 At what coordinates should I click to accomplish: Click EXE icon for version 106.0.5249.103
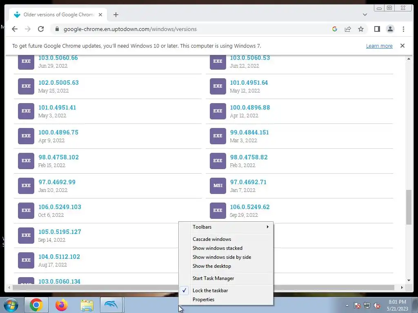[x=26, y=211]
